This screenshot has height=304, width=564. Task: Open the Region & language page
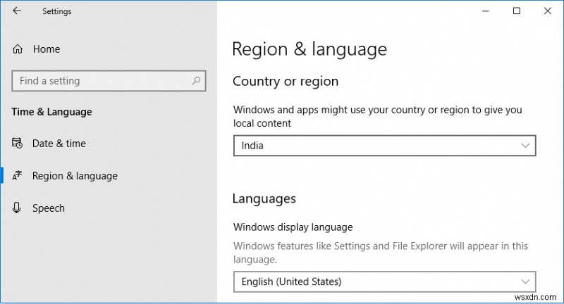click(75, 176)
